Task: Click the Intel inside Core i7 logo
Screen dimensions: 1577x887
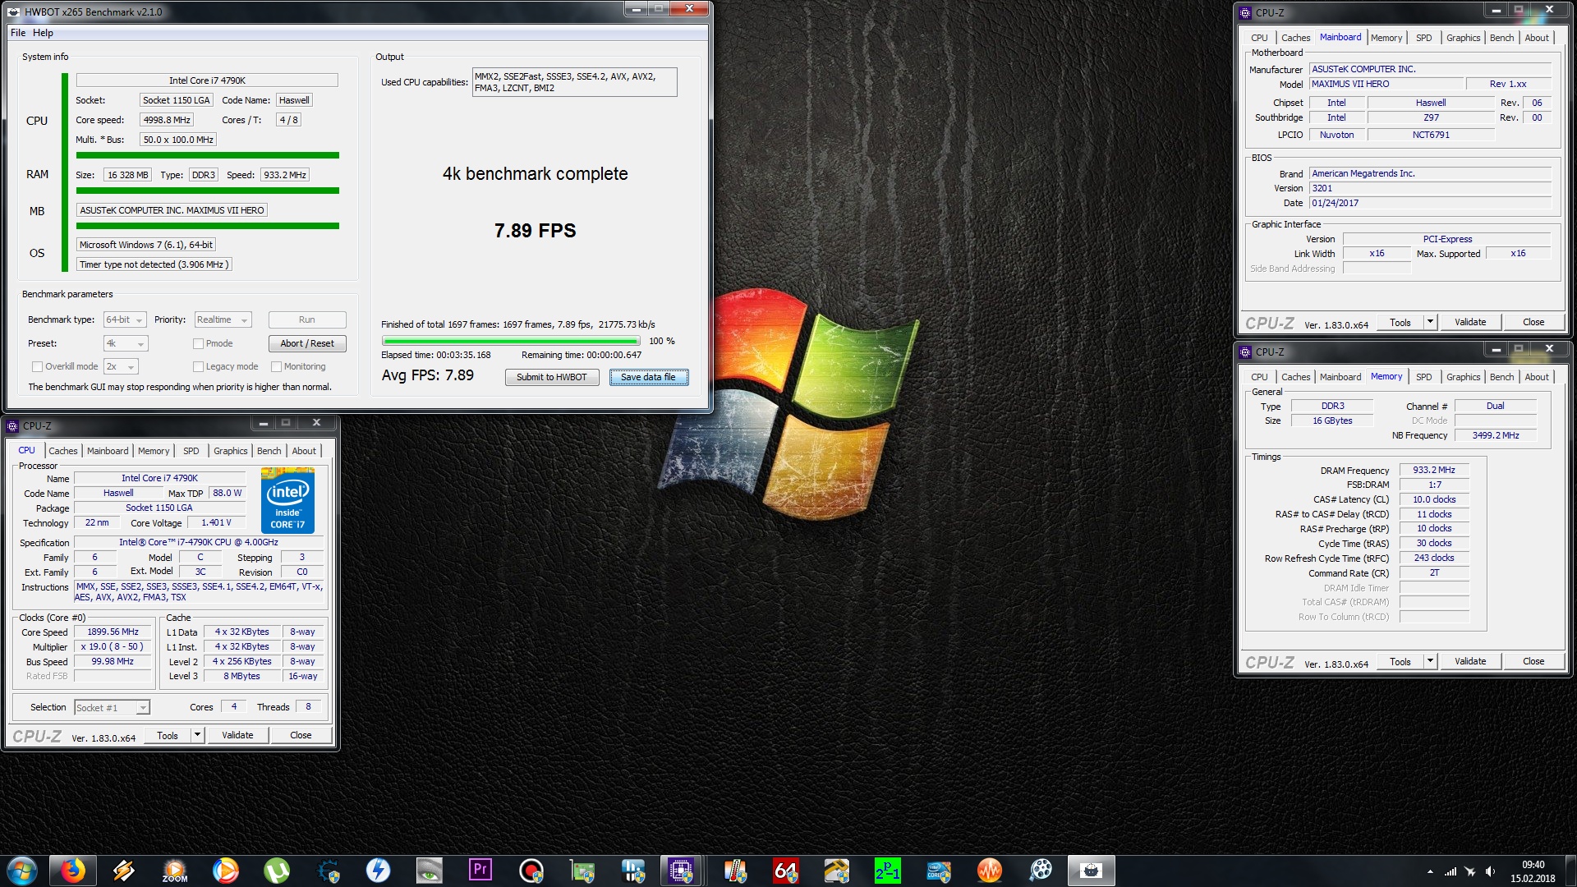Action: pos(287,500)
